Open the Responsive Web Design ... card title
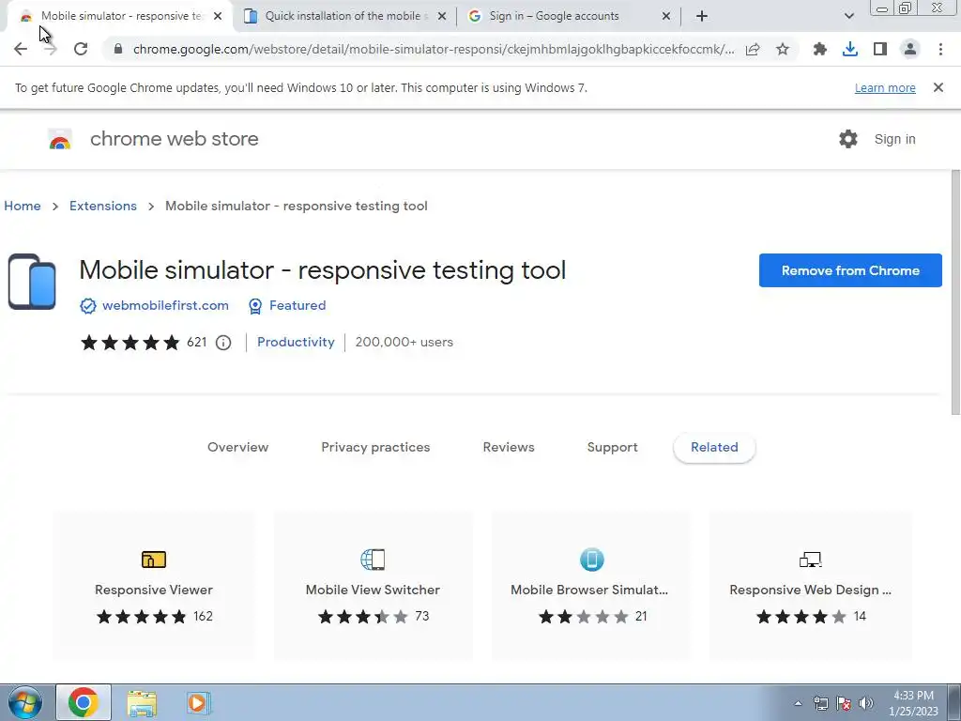The width and height of the screenshot is (961, 721). 810,590
